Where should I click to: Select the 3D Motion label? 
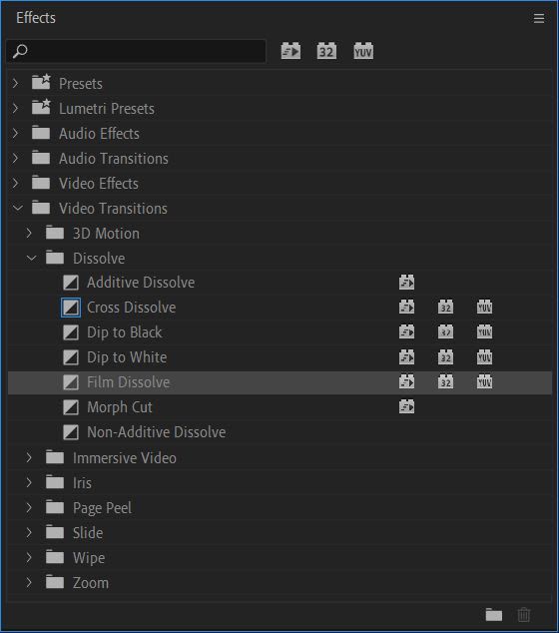(x=106, y=234)
